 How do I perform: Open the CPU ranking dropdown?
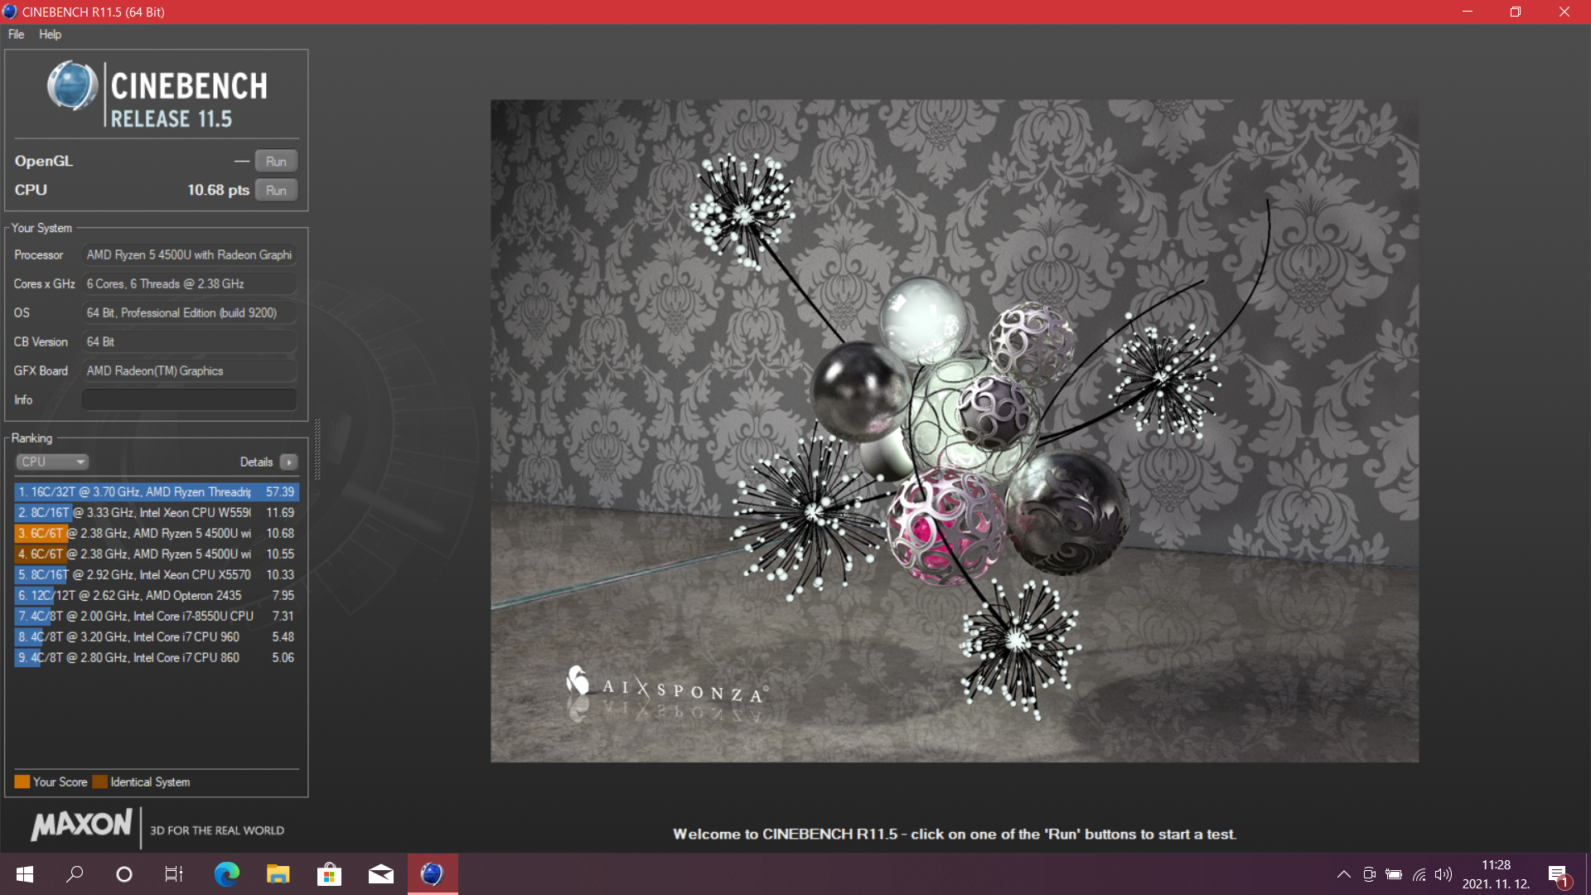coord(52,462)
